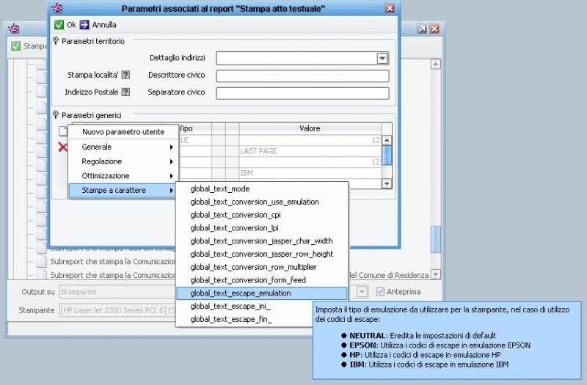Select the last Subreport Comunicazione row
Viewport: 587px width, 385px height.
[x=113, y=275]
